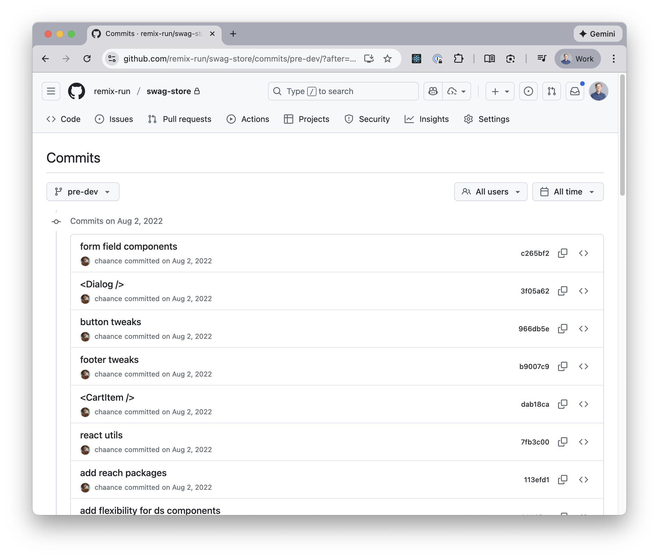659x558 pixels.
Task: Click the GitHub logo in the header
Action: tap(76, 91)
